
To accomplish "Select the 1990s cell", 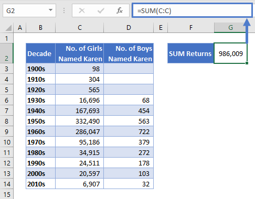I will tap(40, 163).
